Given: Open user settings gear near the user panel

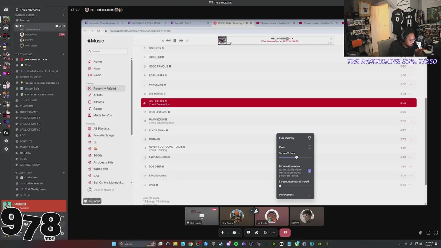Looking at the screenshot, I should (x=62, y=233).
